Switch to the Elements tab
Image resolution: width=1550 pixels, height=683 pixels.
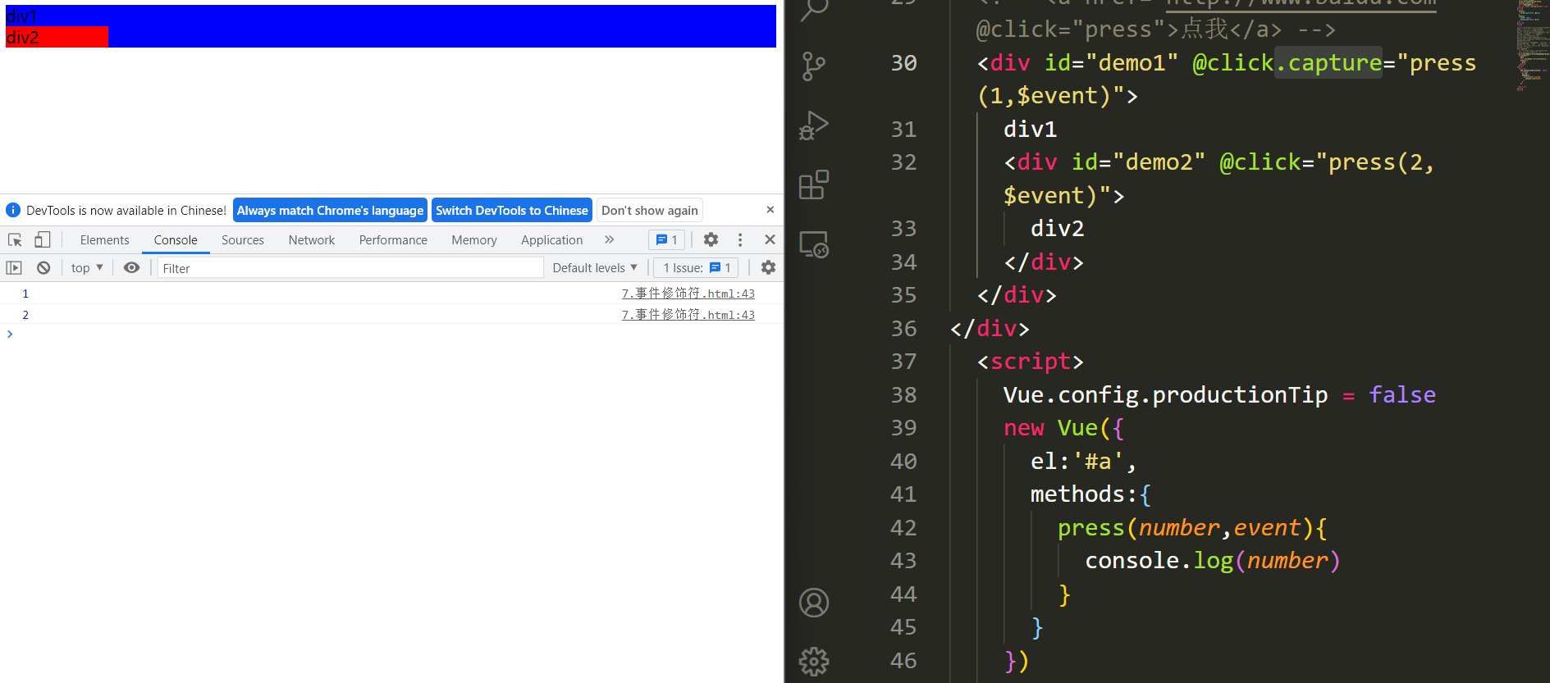pyautogui.click(x=105, y=239)
